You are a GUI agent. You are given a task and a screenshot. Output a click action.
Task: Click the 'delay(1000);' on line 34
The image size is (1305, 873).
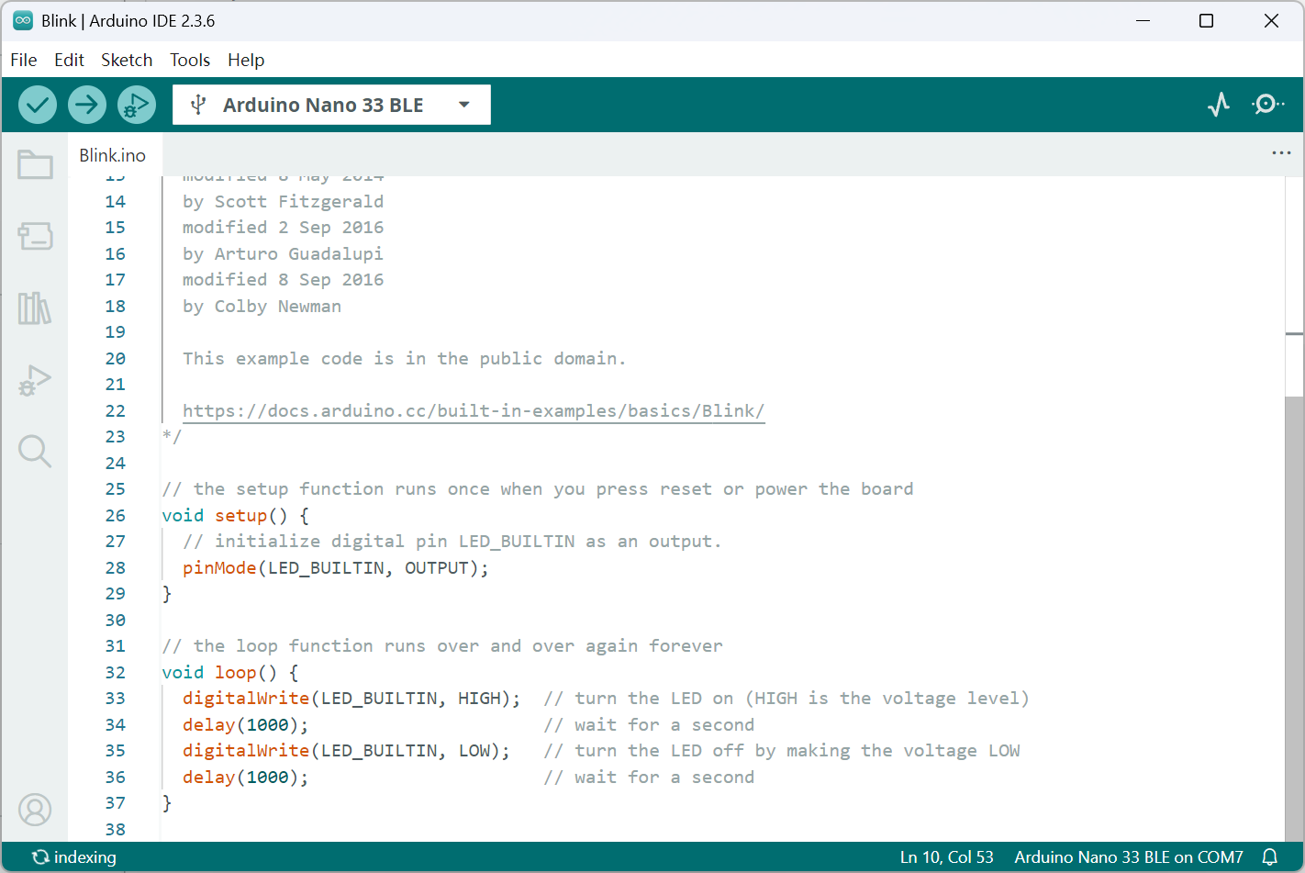pyautogui.click(x=246, y=725)
